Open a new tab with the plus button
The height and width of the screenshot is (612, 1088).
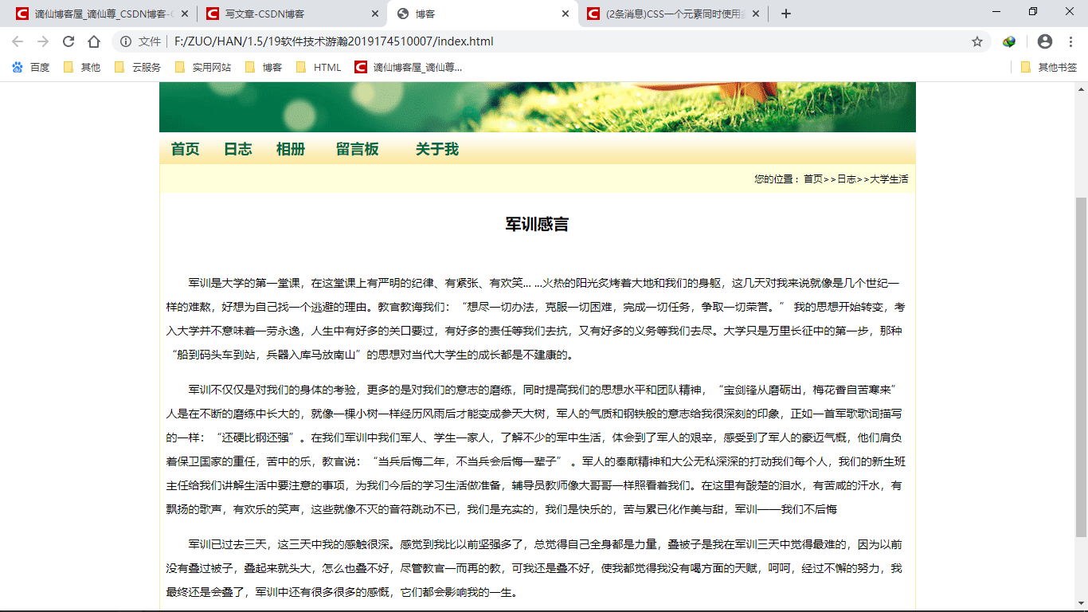(x=786, y=14)
